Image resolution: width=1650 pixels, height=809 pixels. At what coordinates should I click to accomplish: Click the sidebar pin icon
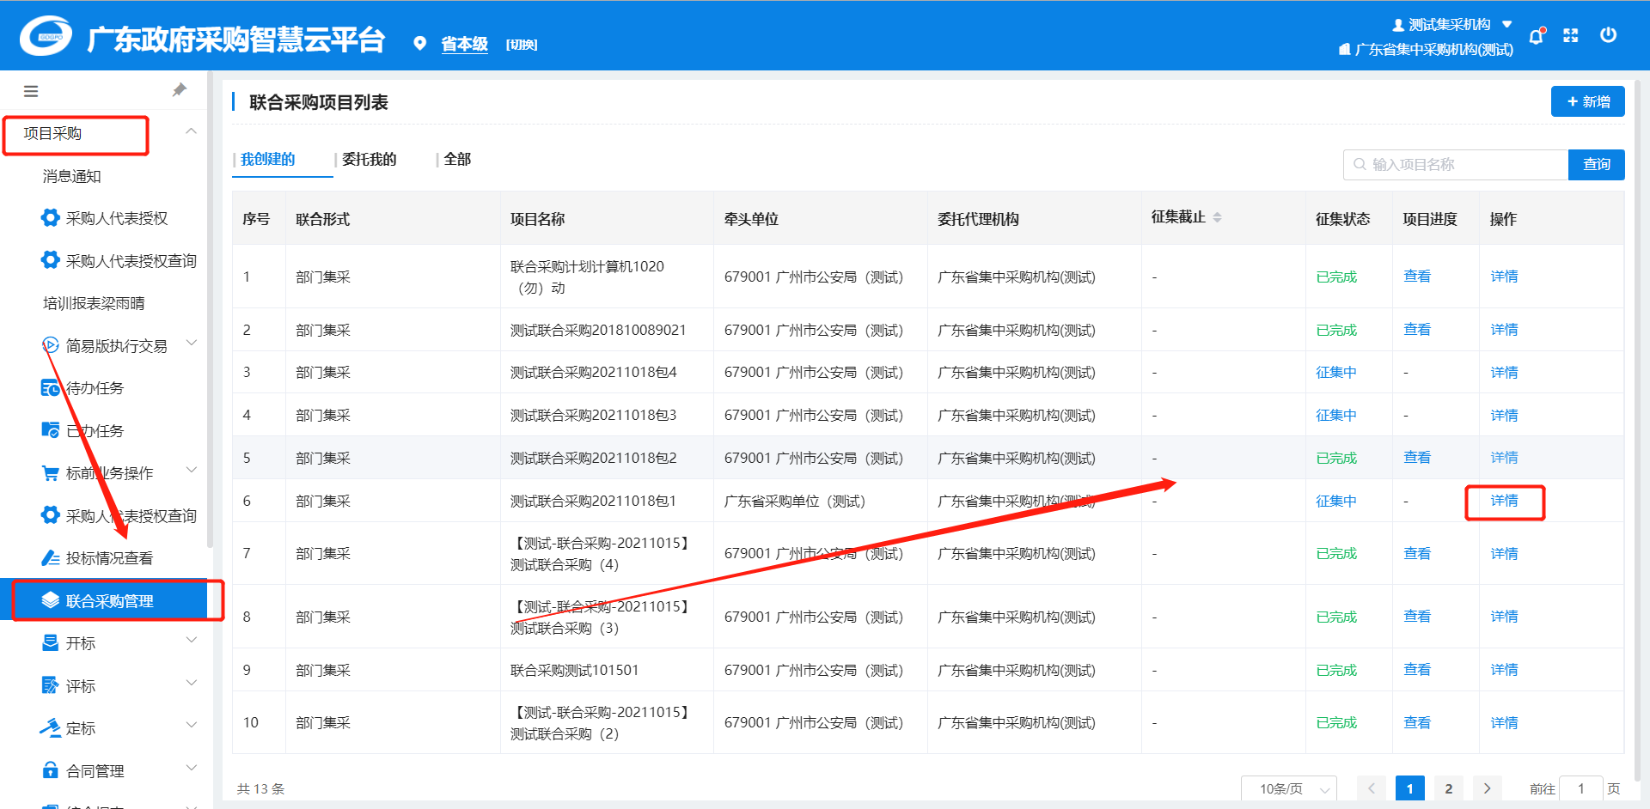click(180, 90)
